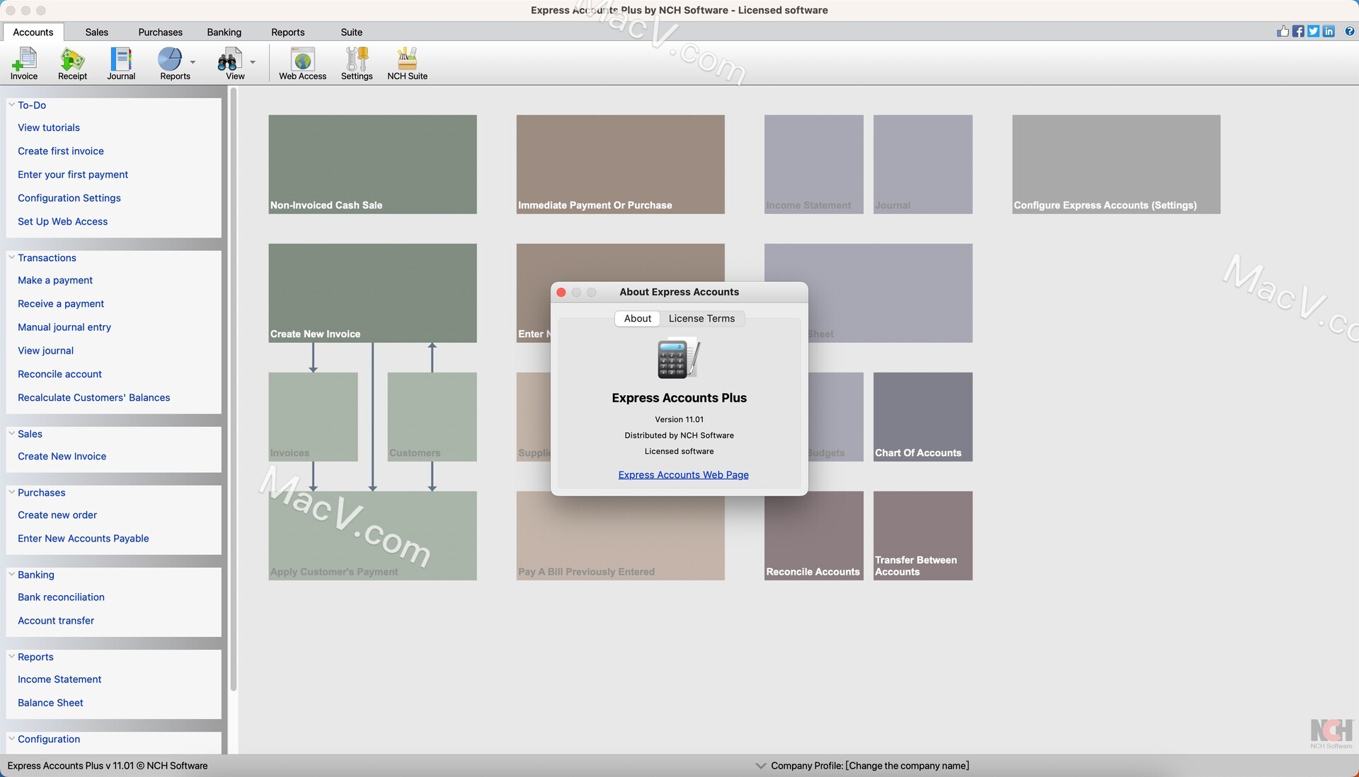This screenshot has width=1359, height=777.
Task: Click Transfer Between Accounts tile
Action: pos(922,535)
